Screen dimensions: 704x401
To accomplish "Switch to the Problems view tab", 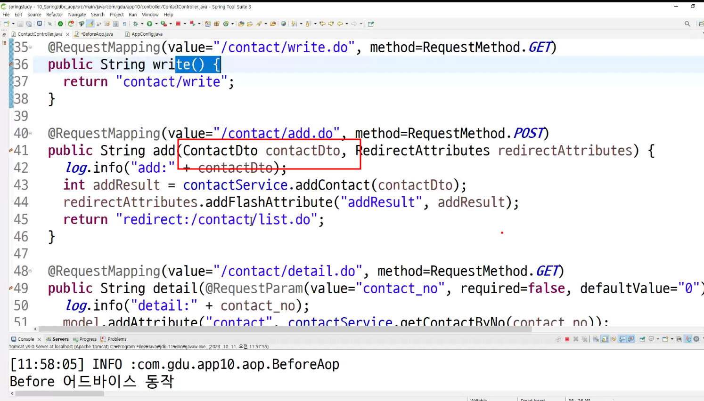I will pos(114,339).
